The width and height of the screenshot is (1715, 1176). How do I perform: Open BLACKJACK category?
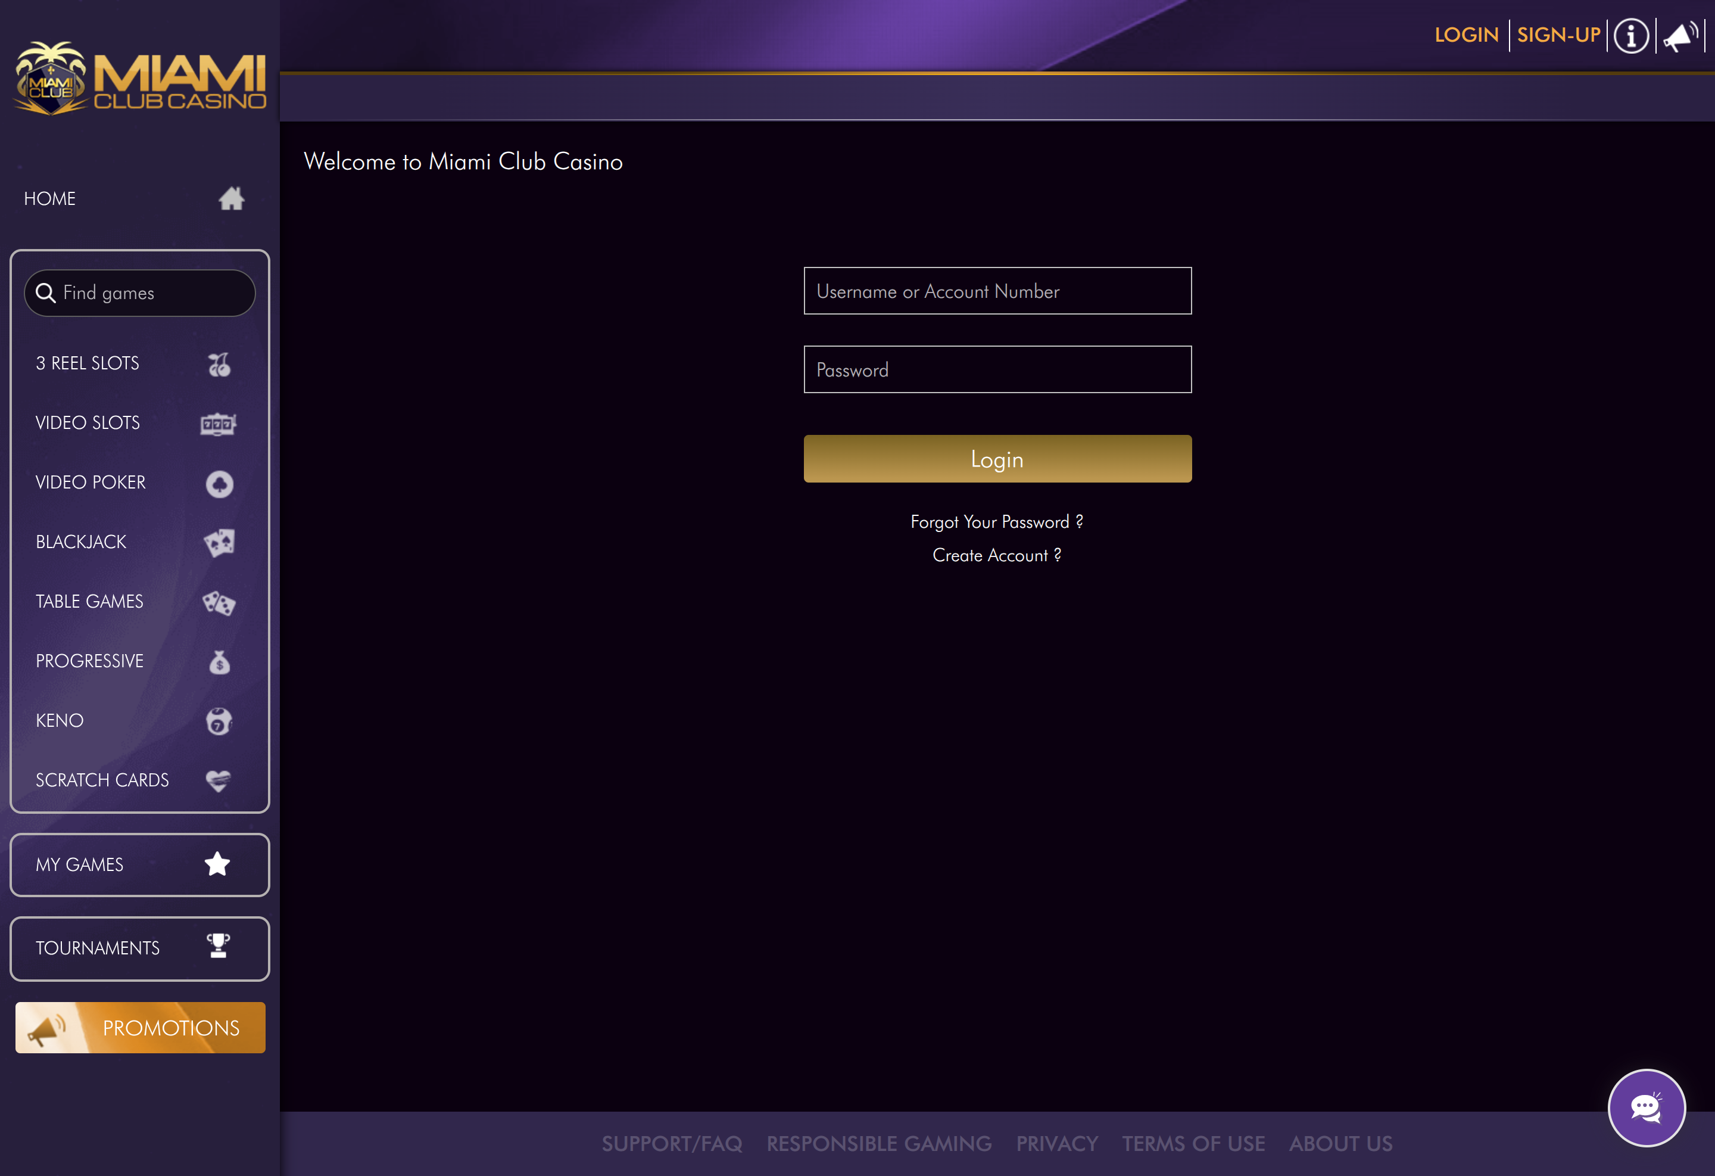[81, 542]
